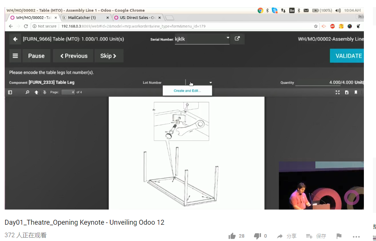Go to next PDF page arrow
Viewport: 376px width, 241px height.
click(x=45, y=92)
